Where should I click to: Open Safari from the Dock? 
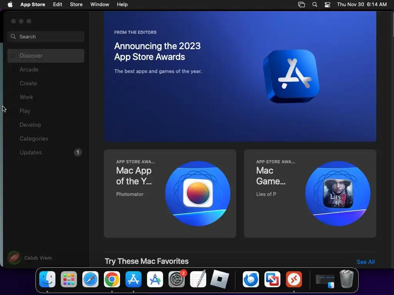click(x=90, y=279)
